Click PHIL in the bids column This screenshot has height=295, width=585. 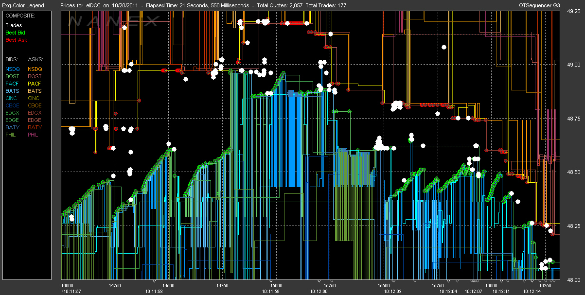12,135
